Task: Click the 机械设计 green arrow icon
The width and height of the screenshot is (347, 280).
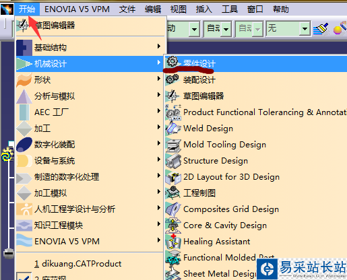Action: point(24,64)
